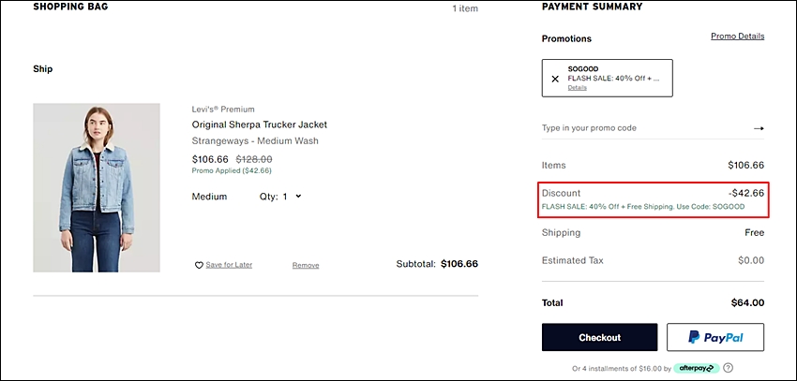The height and width of the screenshot is (381, 797).
Task: Click the Promo Applied ($42.66) text
Action: 232,171
